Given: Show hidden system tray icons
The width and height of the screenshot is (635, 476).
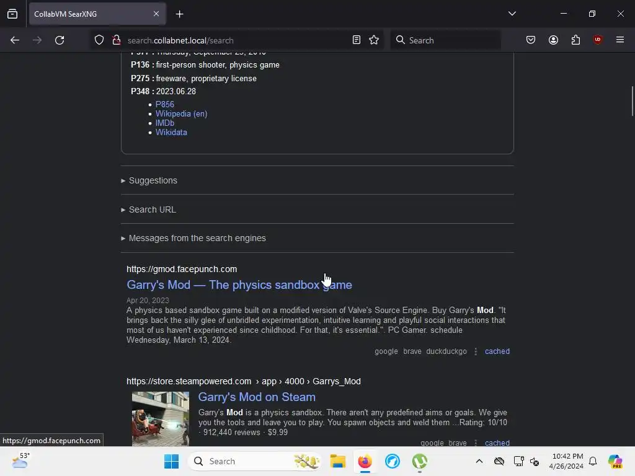Looking at the screenshot, I should pyautogui.click(x=479, y=461).
